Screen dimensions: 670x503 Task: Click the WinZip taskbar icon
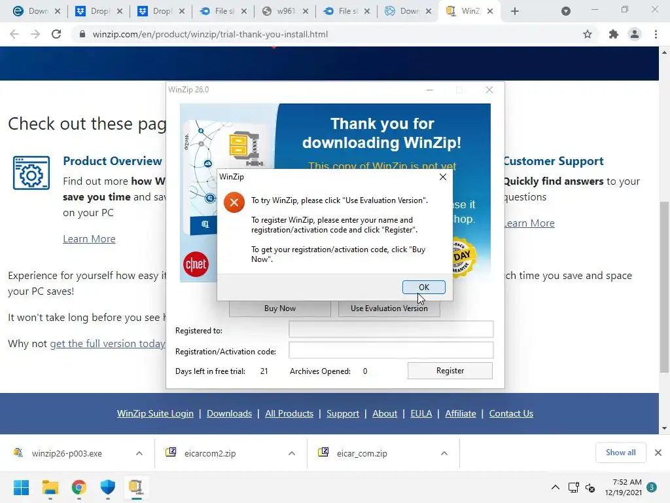pyautogui.click(x=136, y=487)
